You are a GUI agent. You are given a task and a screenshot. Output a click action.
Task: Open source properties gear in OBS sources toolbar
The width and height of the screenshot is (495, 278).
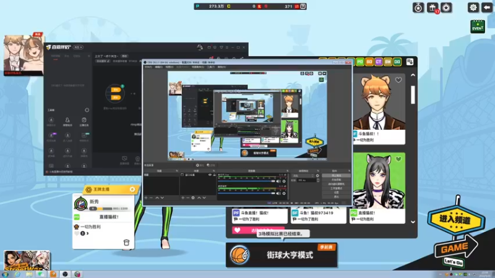193,198
